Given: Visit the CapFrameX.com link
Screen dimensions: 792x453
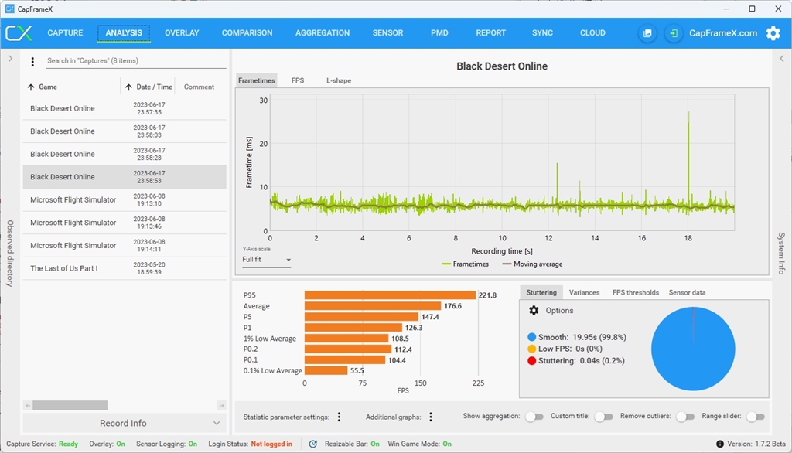Looking at the screenshot, I should (723, 33).
